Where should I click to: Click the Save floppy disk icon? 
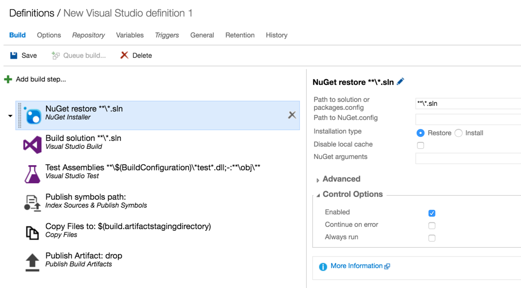click(14, 55)
